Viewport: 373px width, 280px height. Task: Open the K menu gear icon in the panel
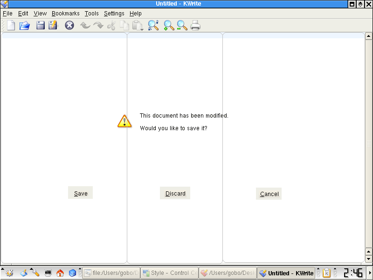pyautogui.click(x=9, y=273)
